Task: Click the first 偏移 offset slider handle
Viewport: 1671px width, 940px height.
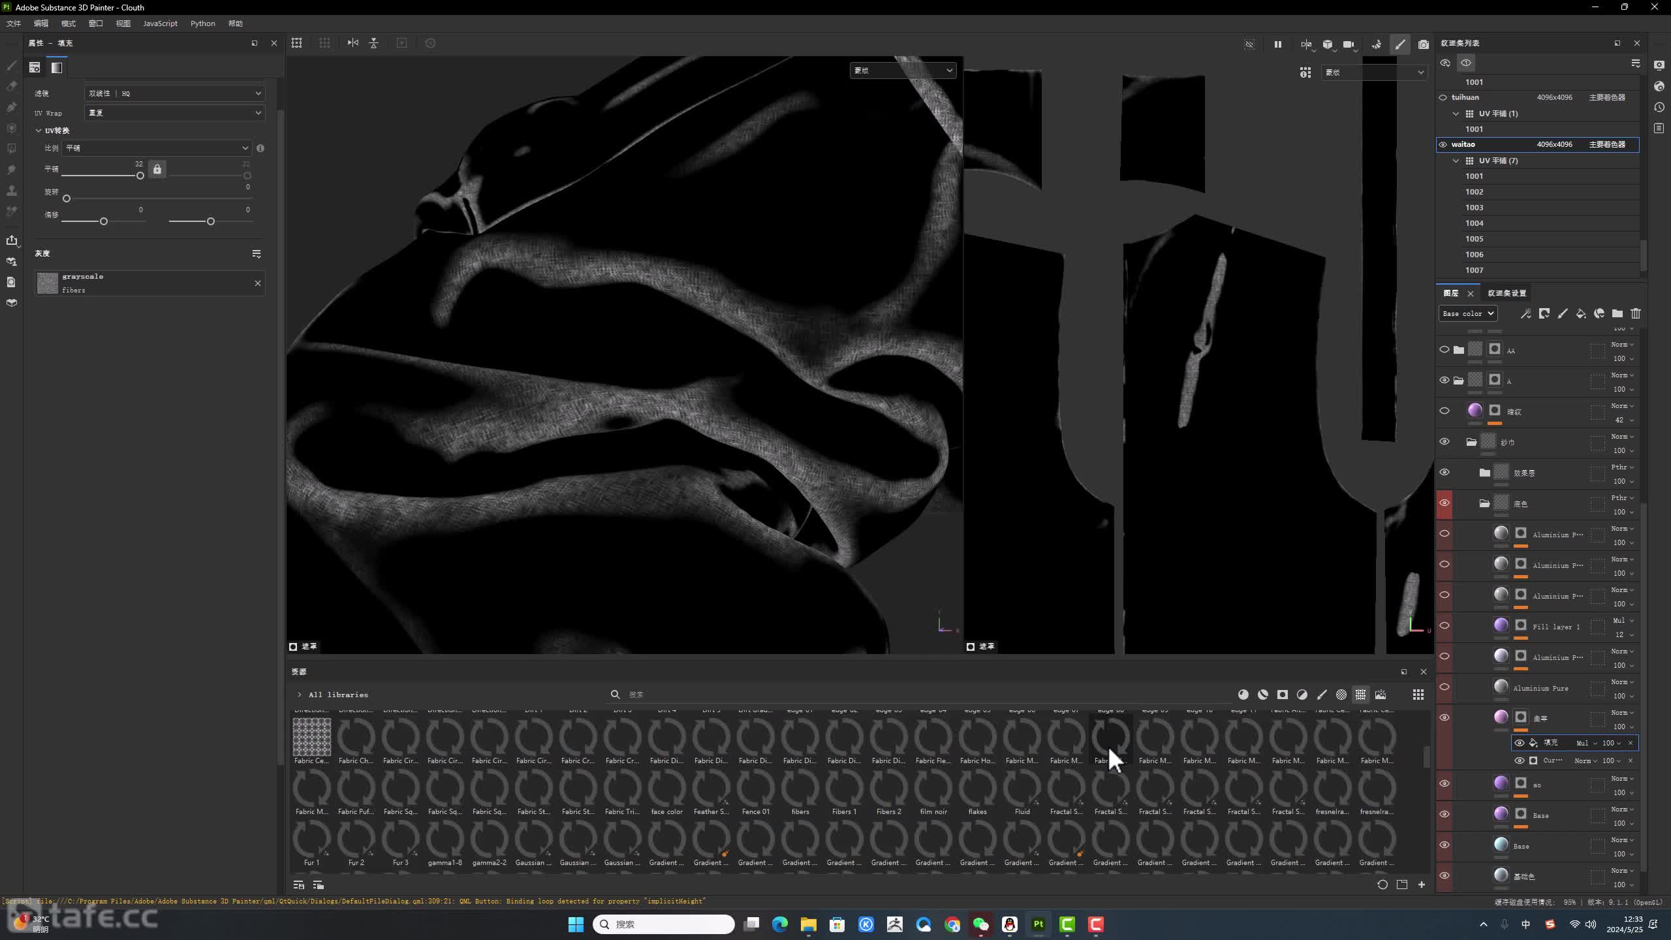Action: [x=104, y=222]
